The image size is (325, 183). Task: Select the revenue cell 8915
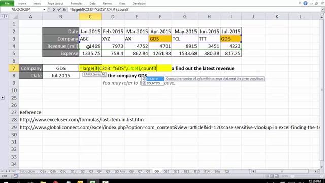185,46
